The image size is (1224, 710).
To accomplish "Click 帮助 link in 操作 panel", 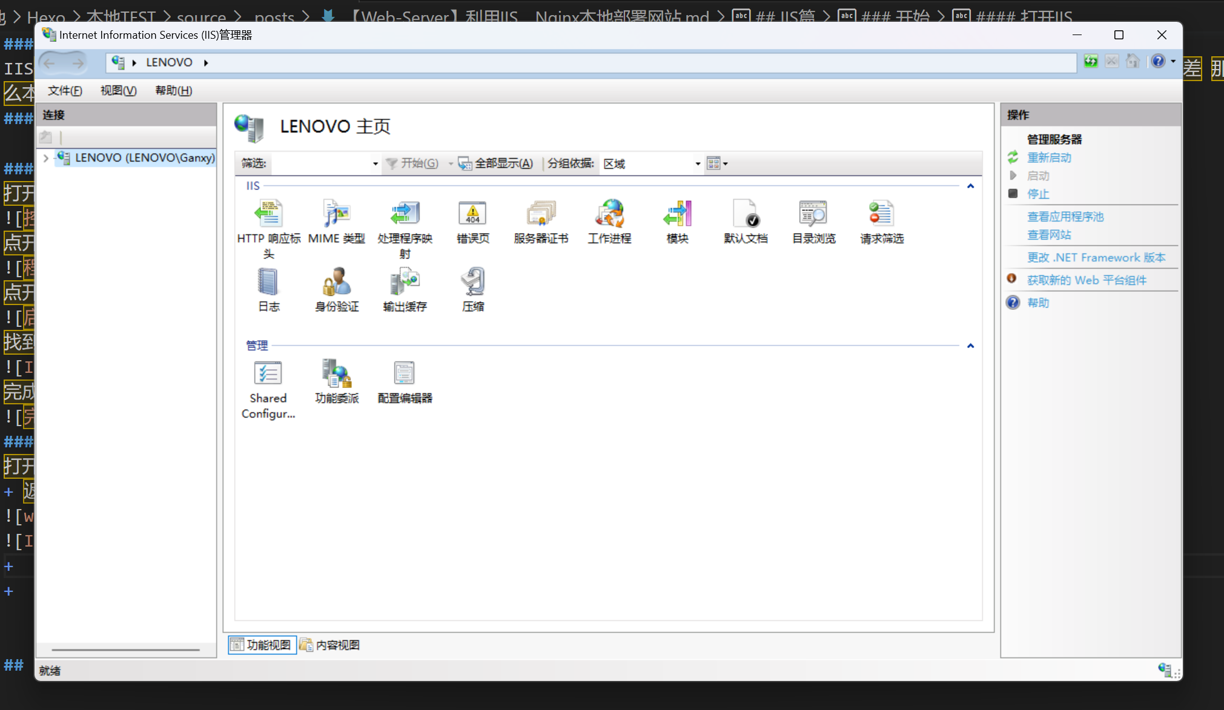I will [1038, 303].
